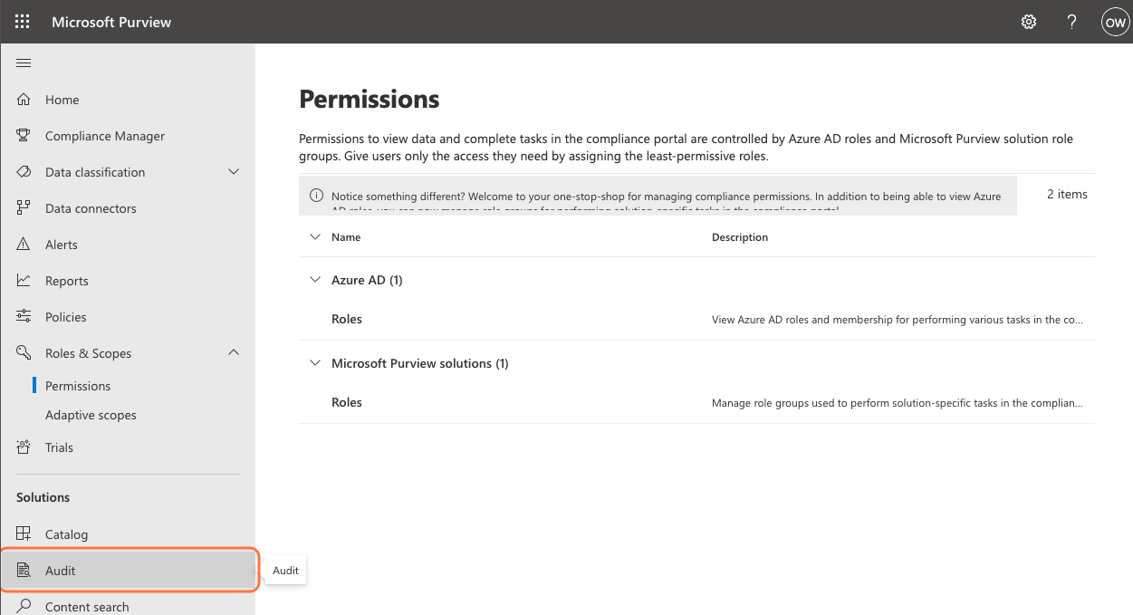
Task: Click the Data connectors icon
Action: click(x=24, y=208)
